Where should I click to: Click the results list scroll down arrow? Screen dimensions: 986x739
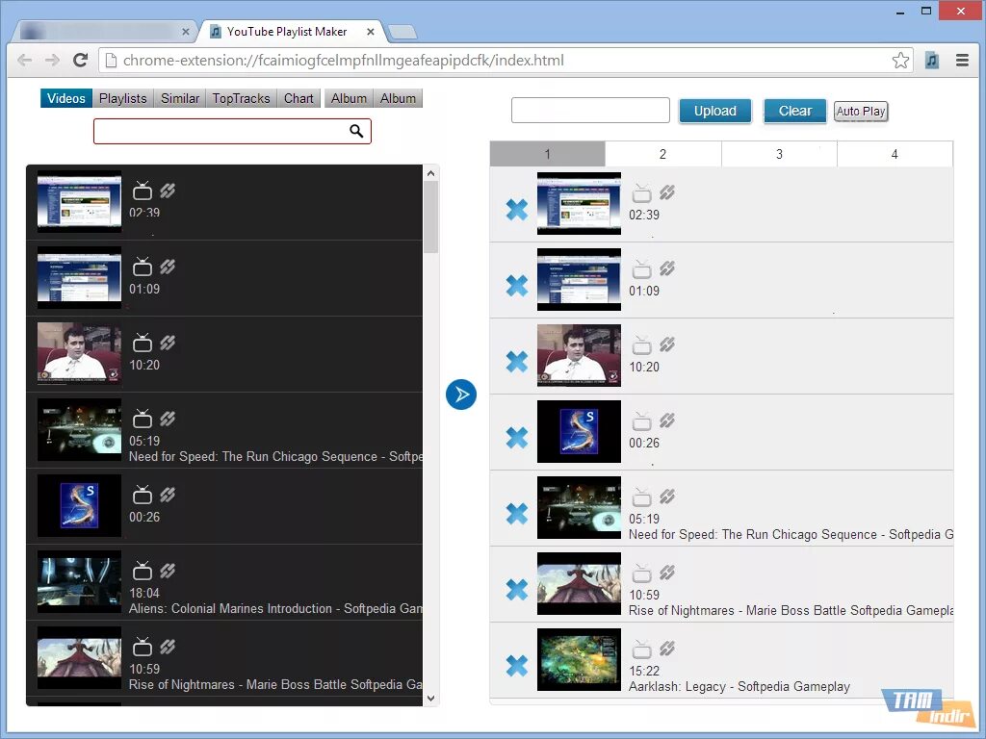tap(430, 698)
